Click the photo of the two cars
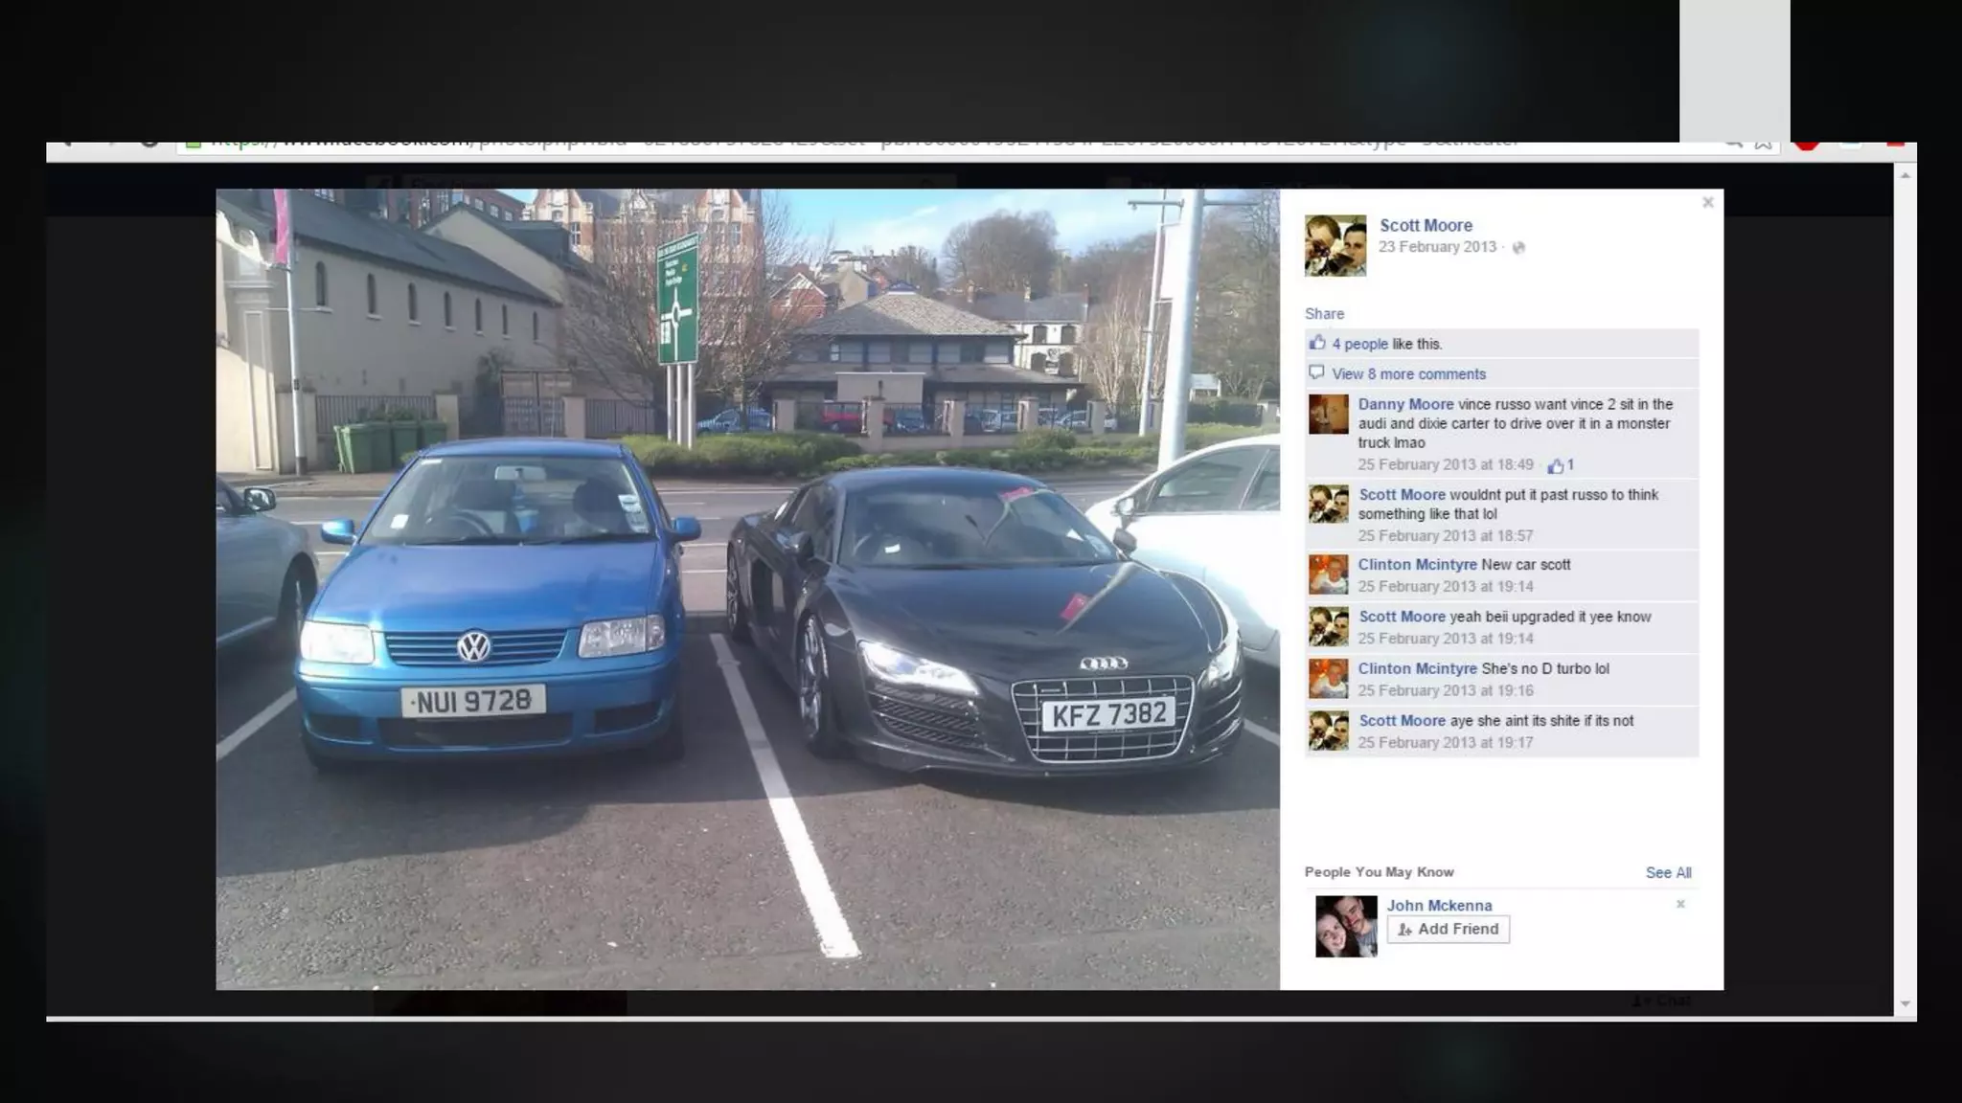 pyautogui.click(x=747, y=589)
